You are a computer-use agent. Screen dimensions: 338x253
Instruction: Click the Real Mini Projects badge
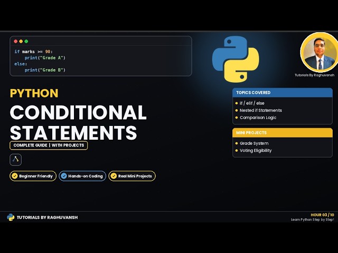132,176
